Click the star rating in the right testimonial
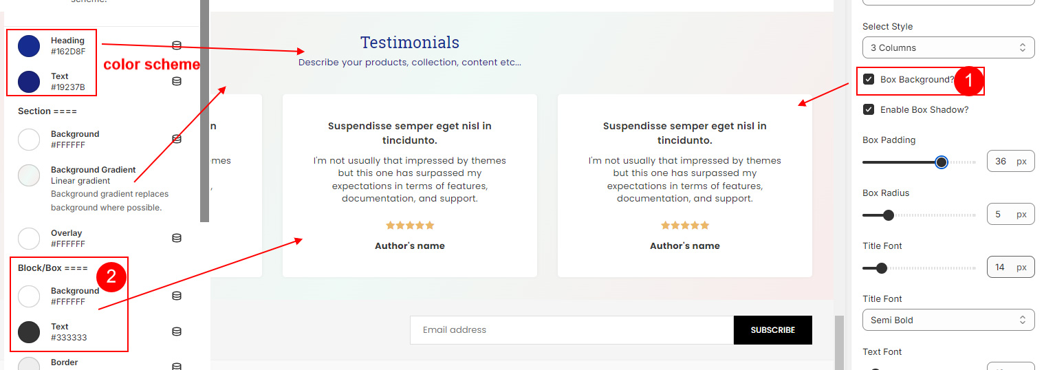Screen dimensions: 1044x370 pos(685,225)
